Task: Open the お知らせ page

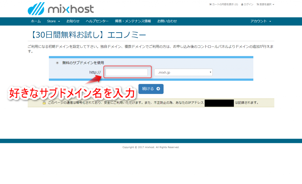Action: [x=73, y=21]
